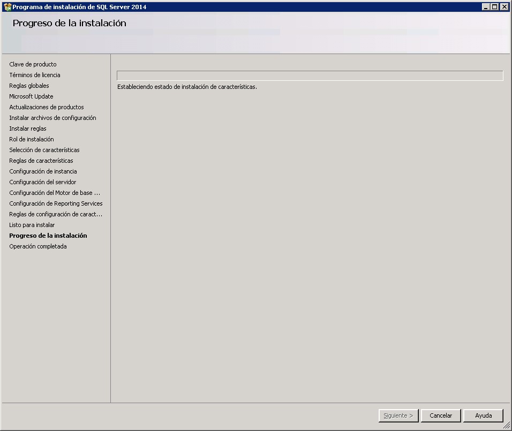Select the Rol de instalación step
Viewport: 512px width, 431px height.
[x=31, y=139]
